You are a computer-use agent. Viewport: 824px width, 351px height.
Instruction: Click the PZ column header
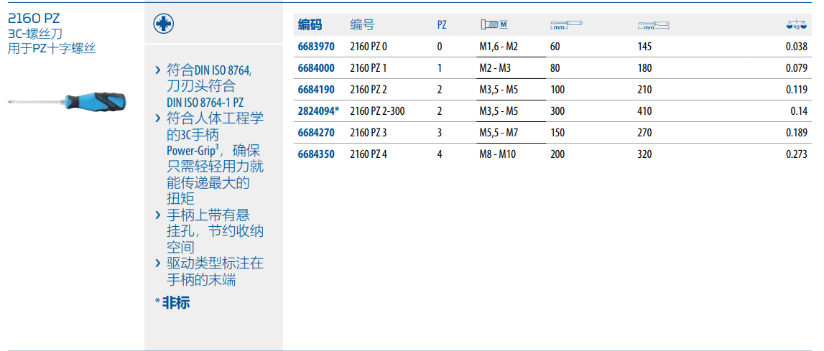[x=442, y=25]
